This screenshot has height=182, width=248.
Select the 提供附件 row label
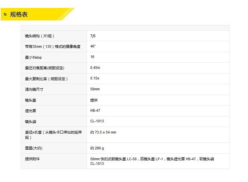click(x=32, y=159)
